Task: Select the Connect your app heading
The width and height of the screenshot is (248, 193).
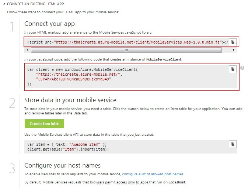Action: coord(49,24)
